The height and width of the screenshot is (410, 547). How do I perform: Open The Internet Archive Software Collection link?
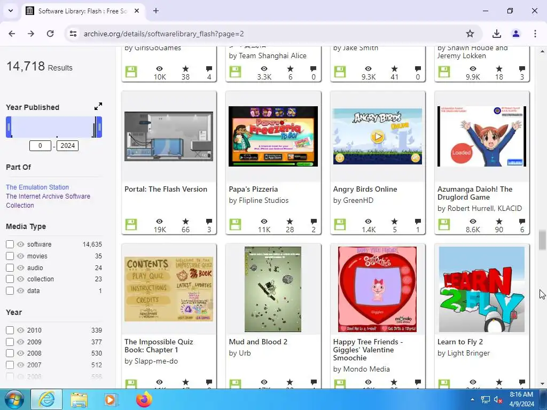pyautogui.click(x=48, y=201)
